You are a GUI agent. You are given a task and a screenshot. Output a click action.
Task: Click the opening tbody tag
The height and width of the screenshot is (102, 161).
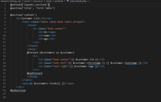(x=32, y=49)
